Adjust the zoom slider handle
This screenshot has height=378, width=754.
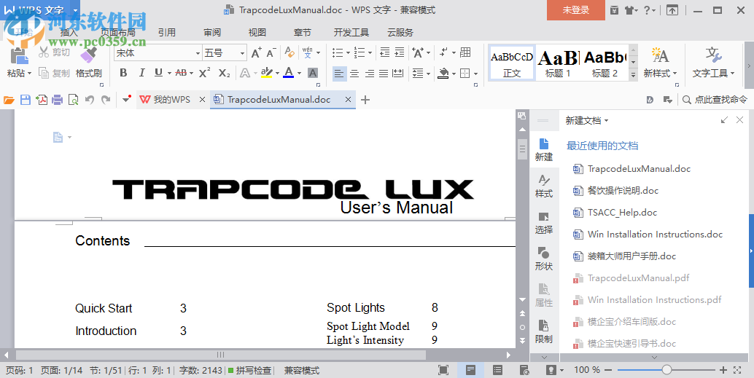click(x=666, y=370)
